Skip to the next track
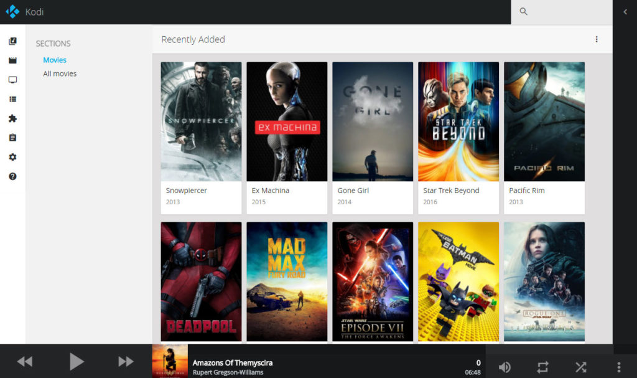The image size is (637, 378). click(125, 361)
